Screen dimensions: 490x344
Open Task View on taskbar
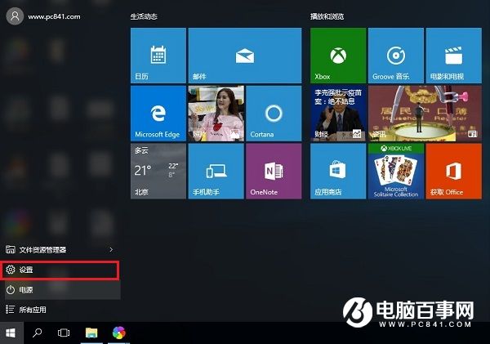click(64, 333)
